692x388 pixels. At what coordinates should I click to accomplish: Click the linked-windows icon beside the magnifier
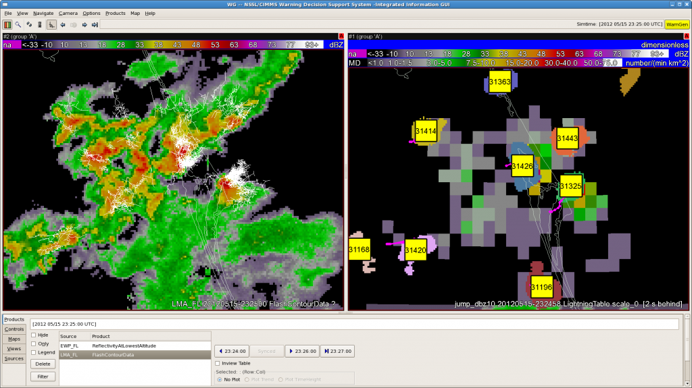[x=29, y=24]
